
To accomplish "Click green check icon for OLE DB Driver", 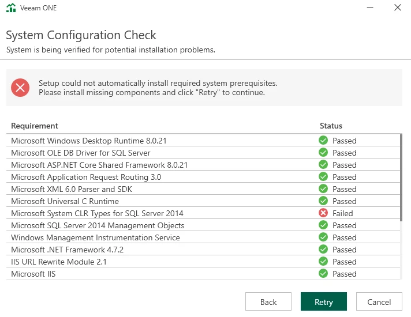I will 323,153.
